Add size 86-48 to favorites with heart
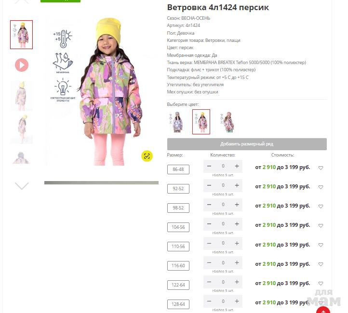This screenshot has width=348, height=313. pyautogui.click(x=321, y=168)
